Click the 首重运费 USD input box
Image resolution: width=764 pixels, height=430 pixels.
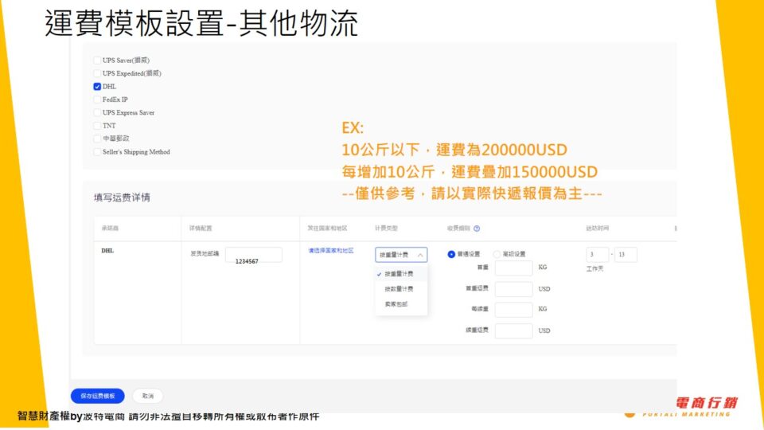(x=513, y=289)
